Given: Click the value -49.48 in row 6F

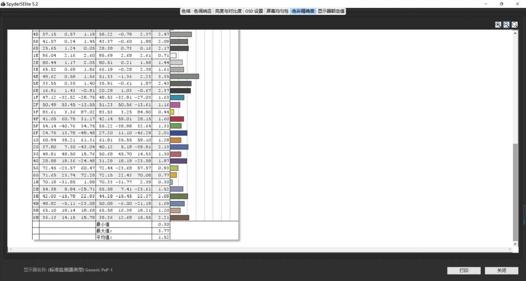Looking at the screenshot, I should click(x=86, y=133).
